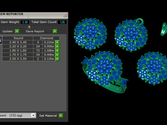Image resolution: width=167 pixels, height=125 pixels.
Task: Select the 2.40 X 2.40 size cell
Action: pos(18,42)
